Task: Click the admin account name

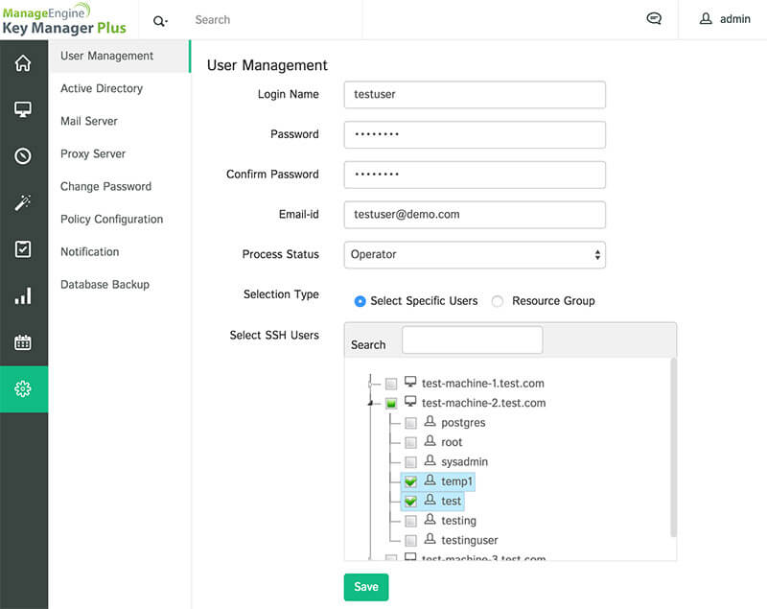Action: coord(734,19)
